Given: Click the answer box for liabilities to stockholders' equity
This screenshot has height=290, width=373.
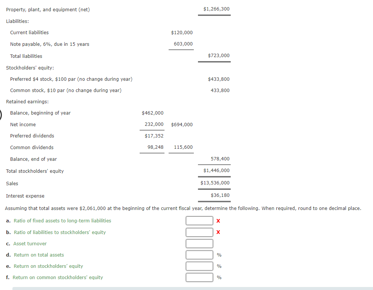Looking at the screenshot, I should click(x=199, y=232).
